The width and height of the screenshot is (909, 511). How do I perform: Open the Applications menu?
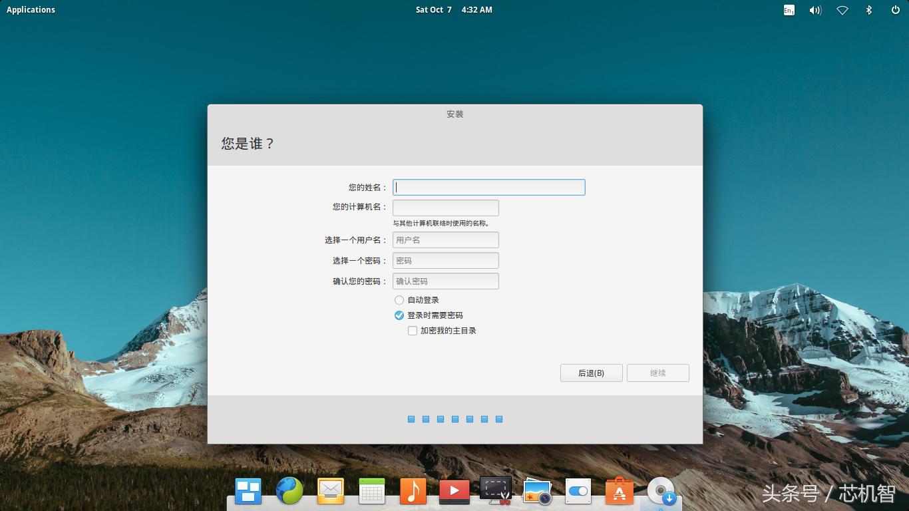tap(31, 9)
